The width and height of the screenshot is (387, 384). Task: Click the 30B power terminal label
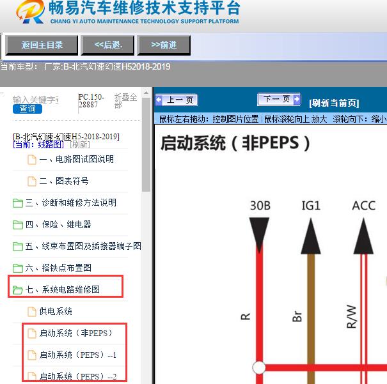point(260,206)
